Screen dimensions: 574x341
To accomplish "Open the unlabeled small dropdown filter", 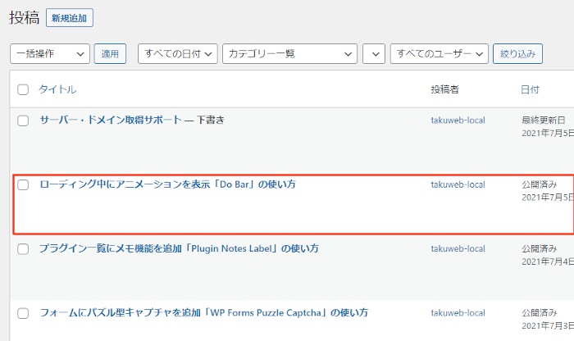I will tap(374, 54).
